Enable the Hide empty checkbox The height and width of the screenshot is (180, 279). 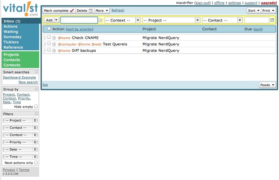pos(36,106)
